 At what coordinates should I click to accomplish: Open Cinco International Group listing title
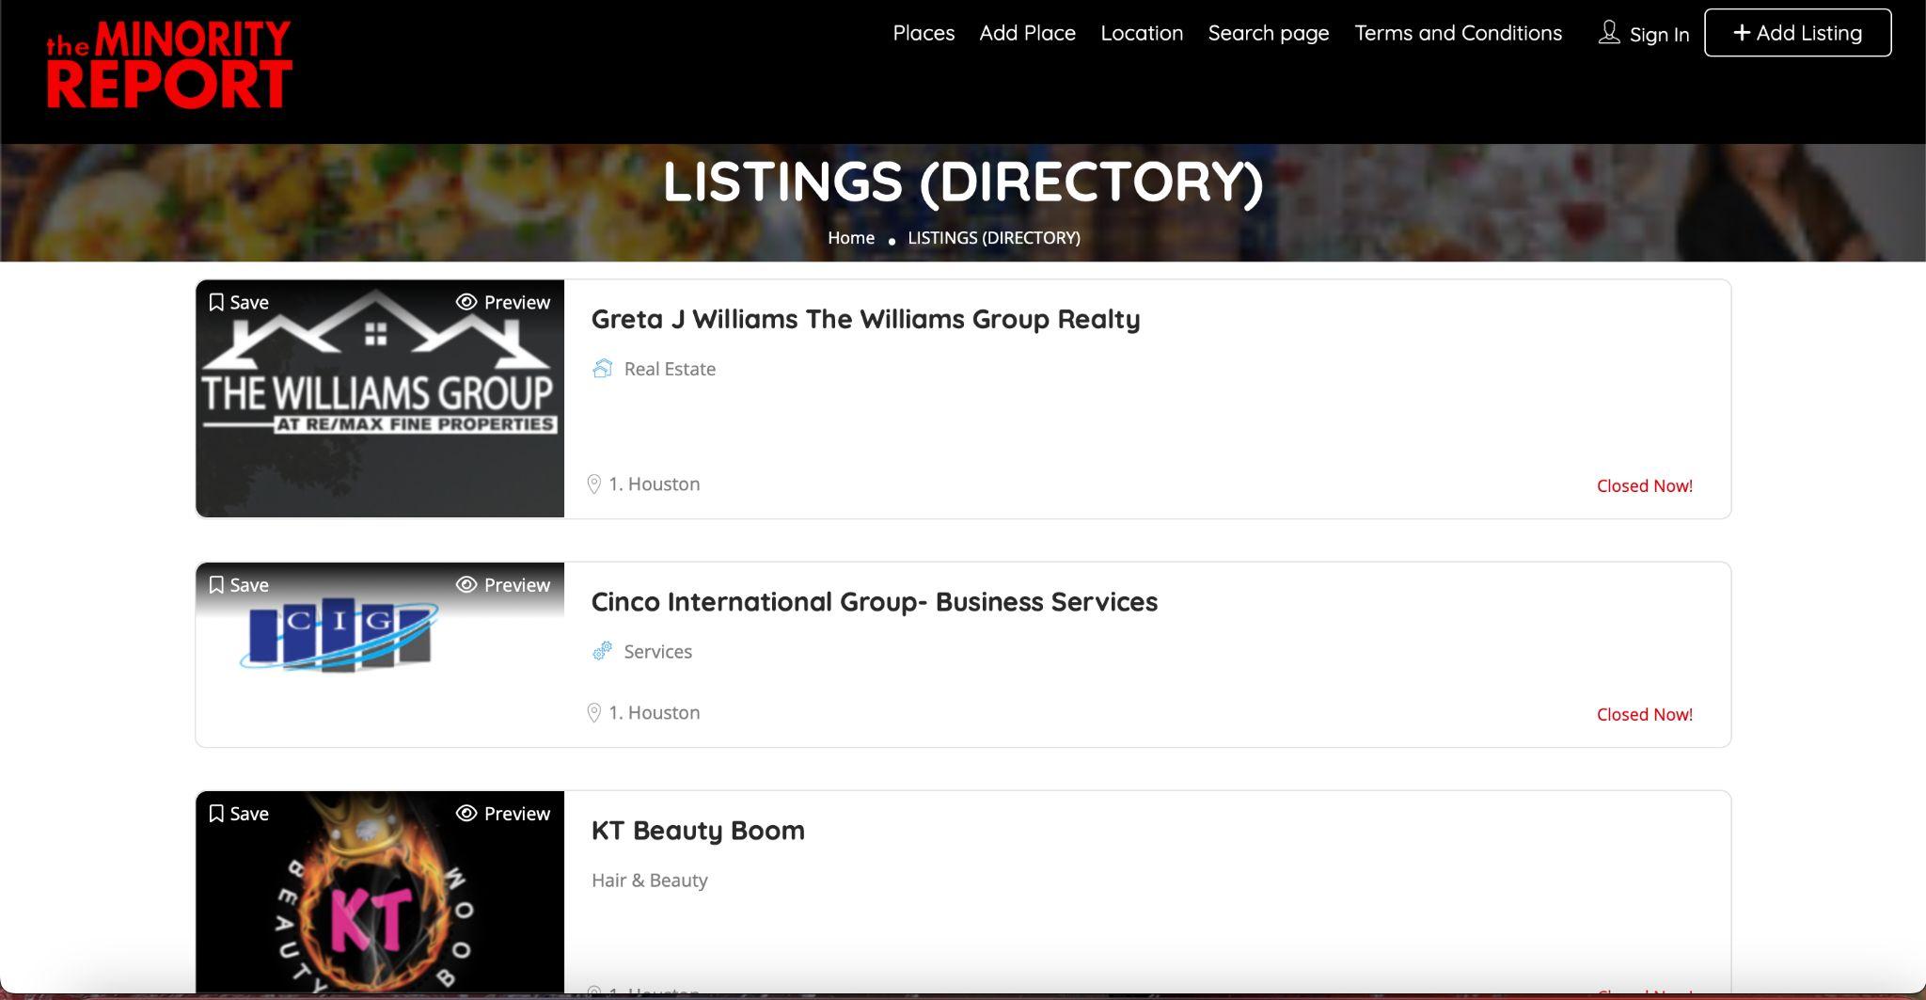(x=875, y=602)
